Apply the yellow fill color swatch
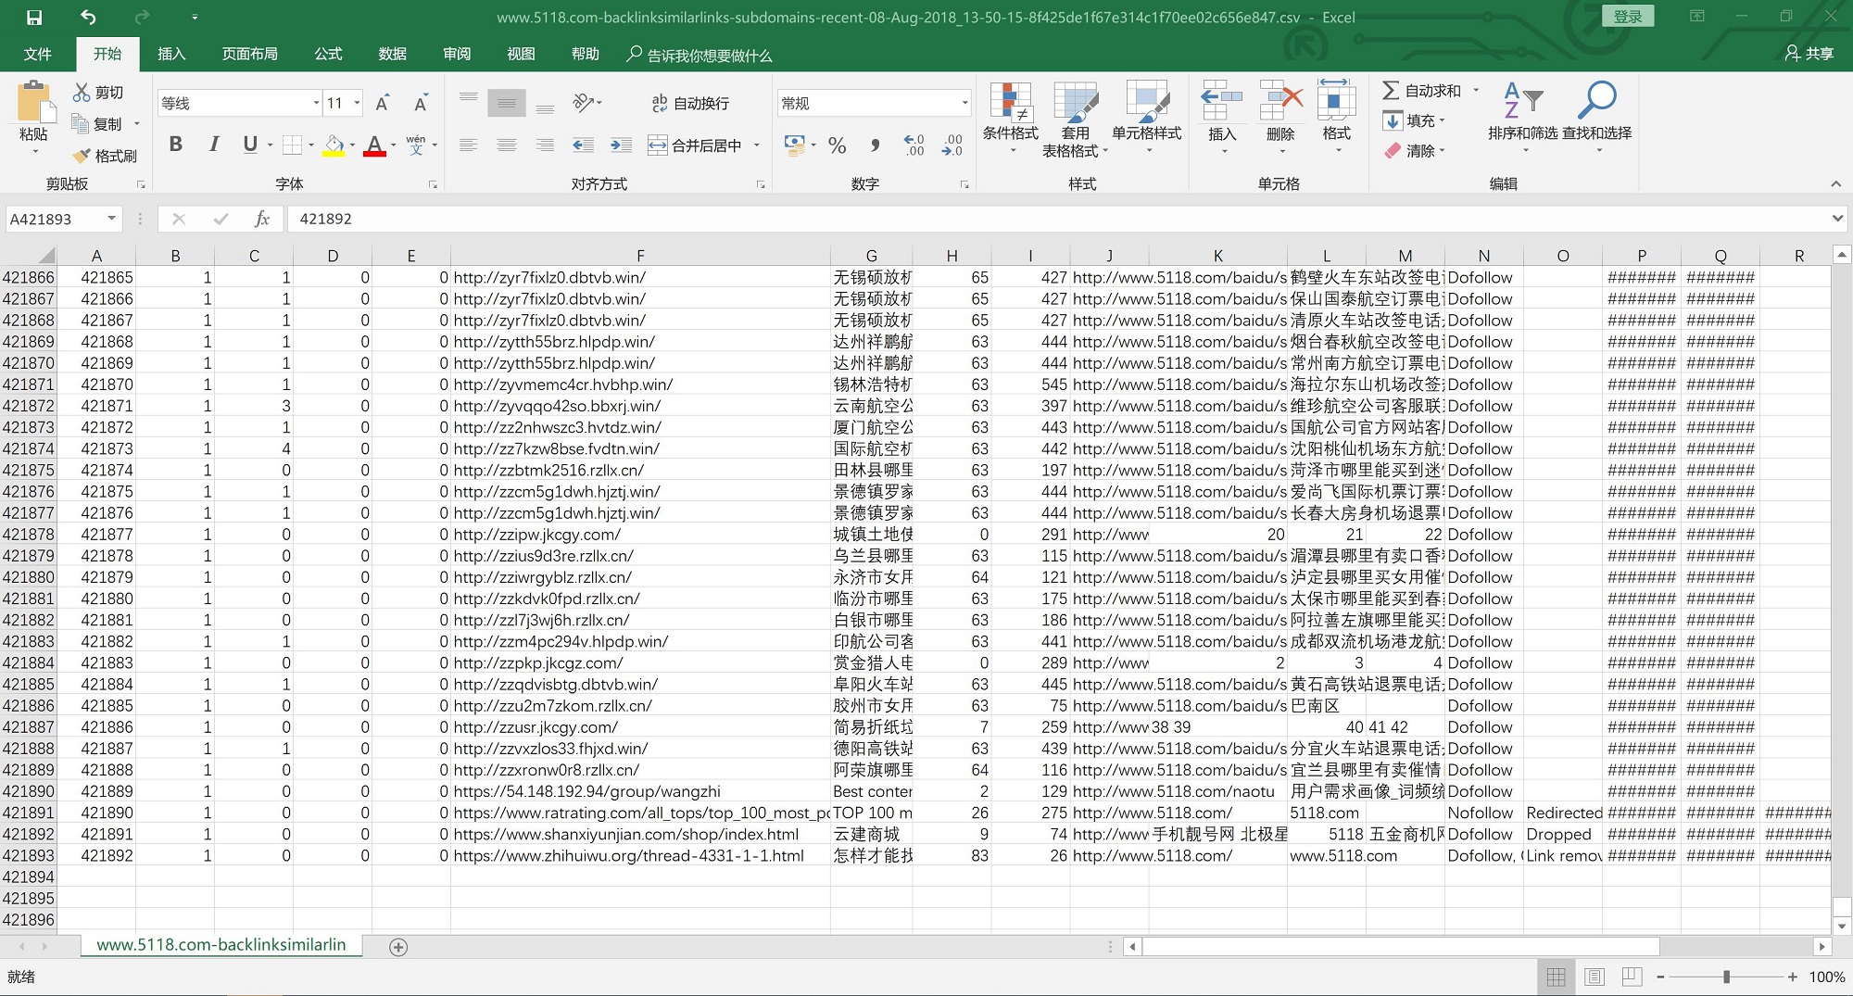1853x996 pixels. (334, 145)
